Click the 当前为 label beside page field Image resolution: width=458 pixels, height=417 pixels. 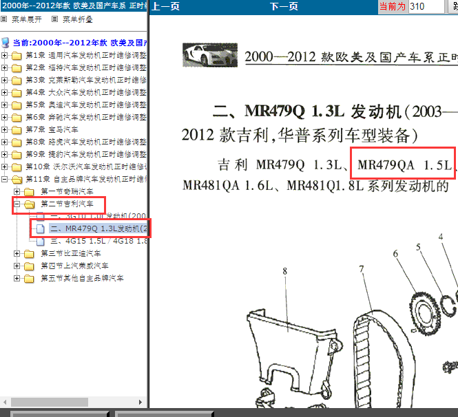(393, 6)
